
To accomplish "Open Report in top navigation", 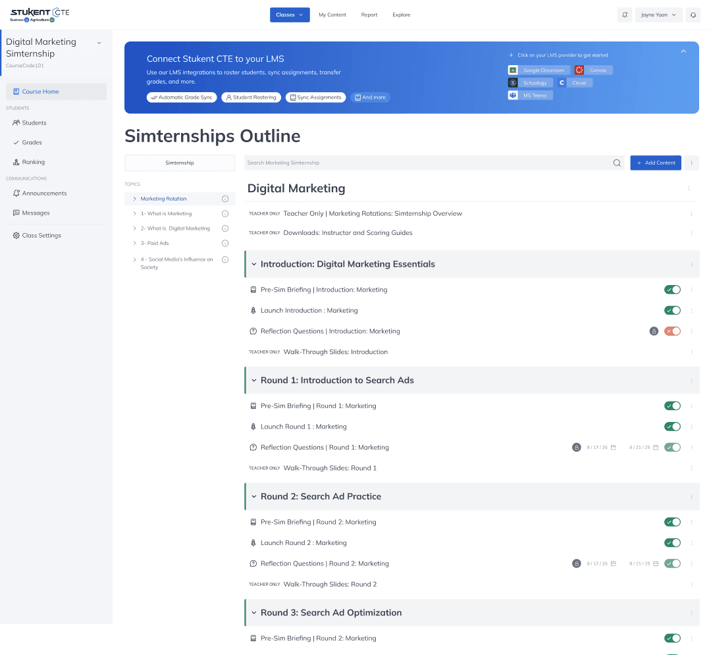I will [x=369, y=15].
